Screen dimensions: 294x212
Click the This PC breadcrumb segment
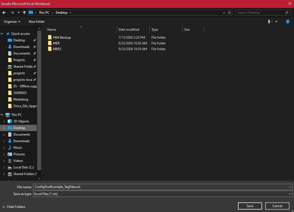point(44,13)
